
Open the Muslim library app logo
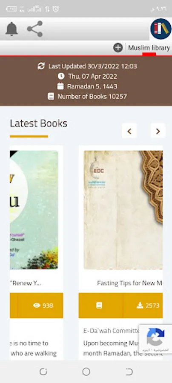161,29
